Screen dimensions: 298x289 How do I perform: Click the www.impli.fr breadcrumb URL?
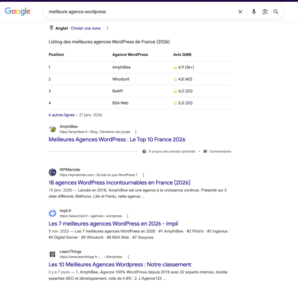click(x=91, y=216)
